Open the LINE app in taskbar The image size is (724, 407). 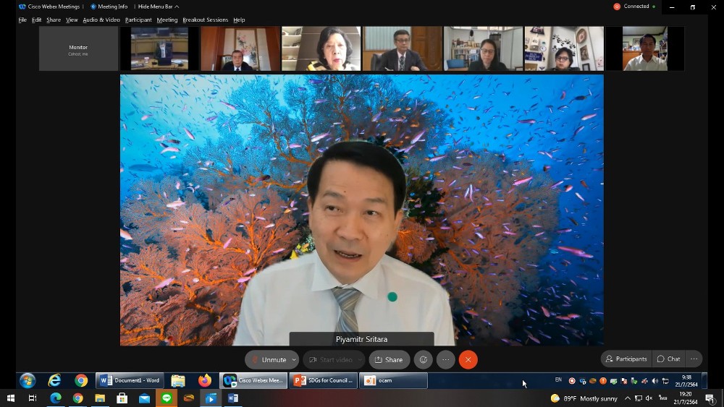tap(166, 398)
